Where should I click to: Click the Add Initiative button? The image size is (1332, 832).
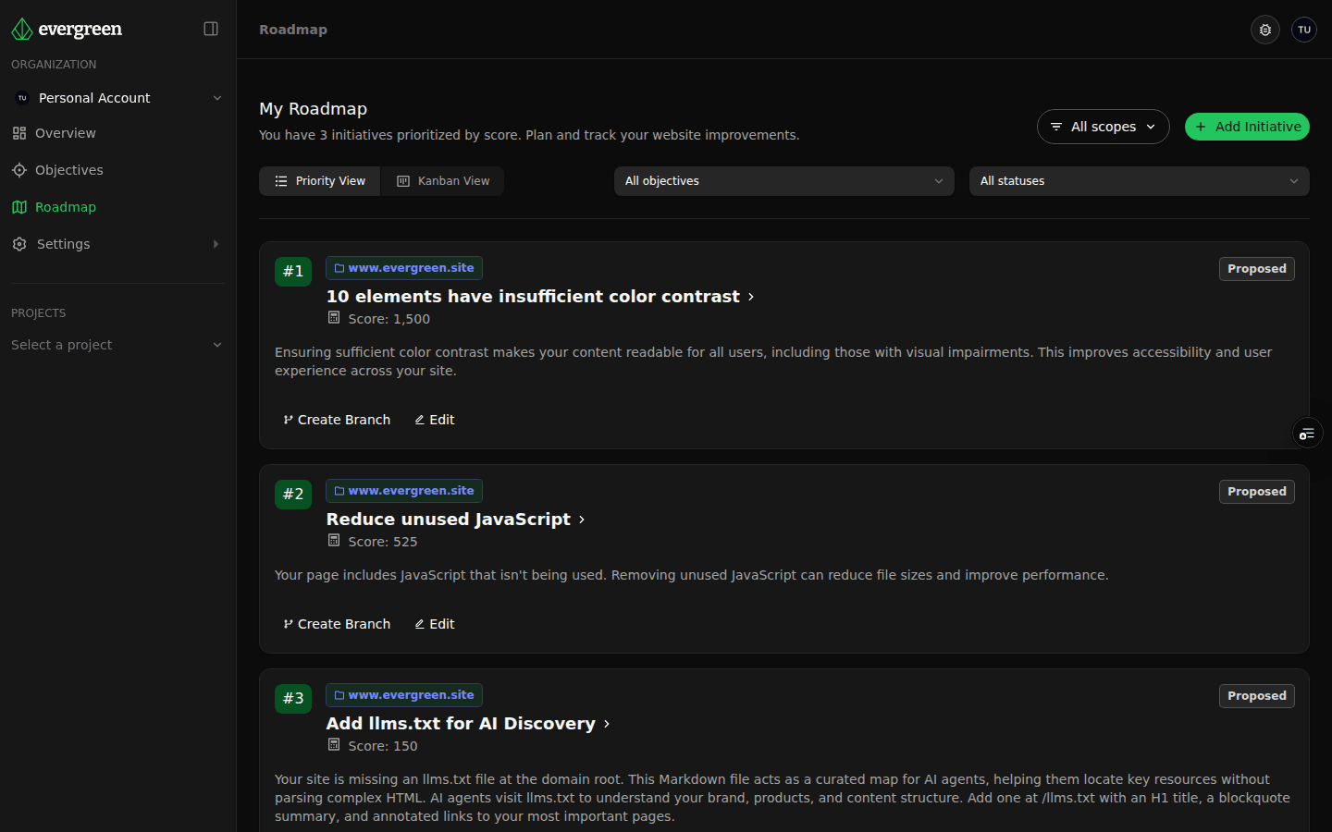click(1247, 127)
